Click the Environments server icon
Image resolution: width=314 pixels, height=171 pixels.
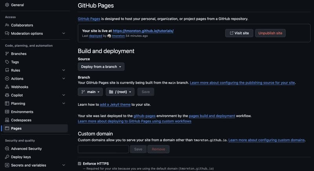(x=7, y=112)
